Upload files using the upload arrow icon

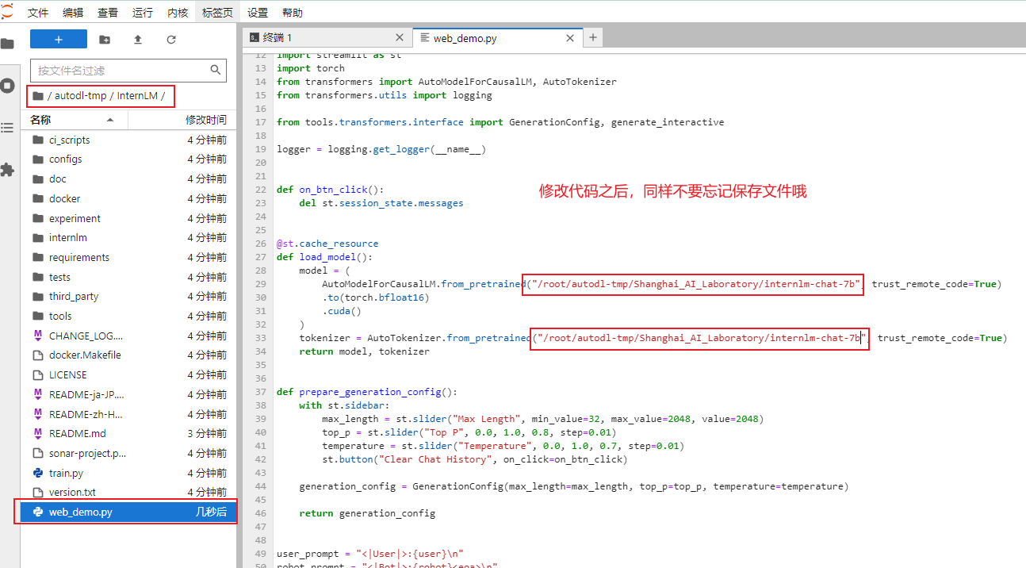point(137,39)
